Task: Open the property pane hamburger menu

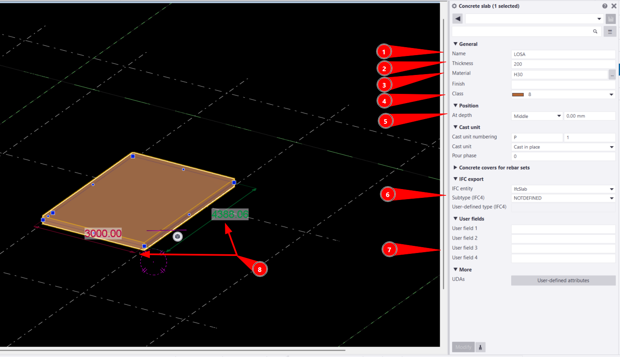Action: click(x=609, y=32)
